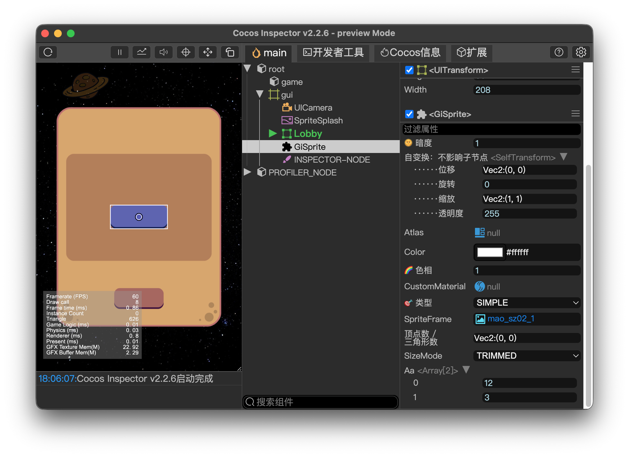
Task: Open the SIMPLE type dropdown
Action: [x=527, y=303]
